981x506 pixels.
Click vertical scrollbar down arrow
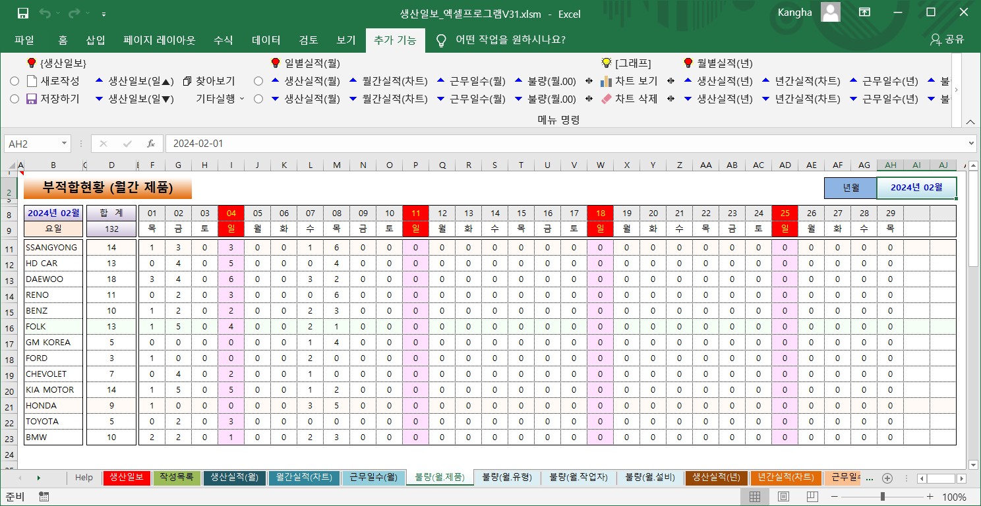973,464
